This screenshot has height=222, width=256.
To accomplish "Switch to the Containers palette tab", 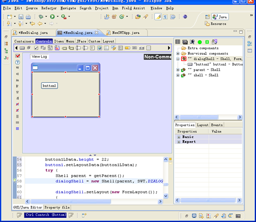I will point(24,41).
